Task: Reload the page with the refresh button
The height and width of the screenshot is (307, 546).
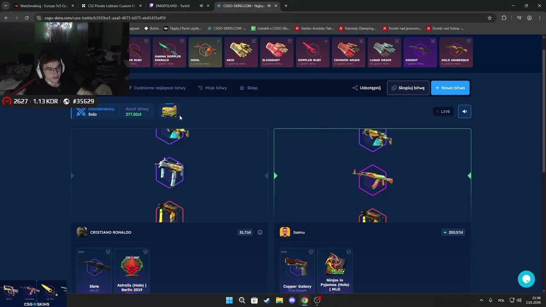Action: tap(26, 18)
